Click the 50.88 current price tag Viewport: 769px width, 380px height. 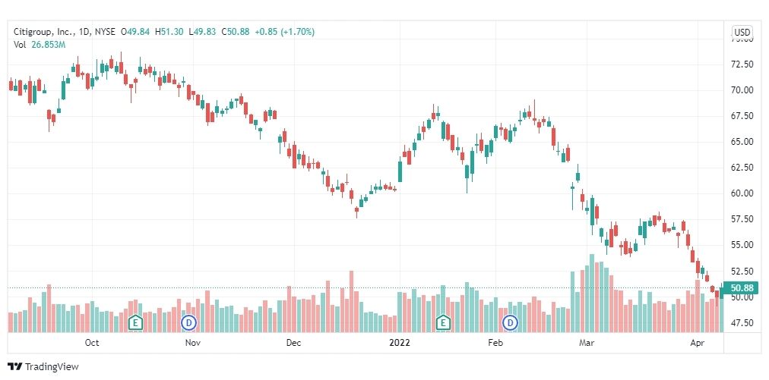(741, 288)
